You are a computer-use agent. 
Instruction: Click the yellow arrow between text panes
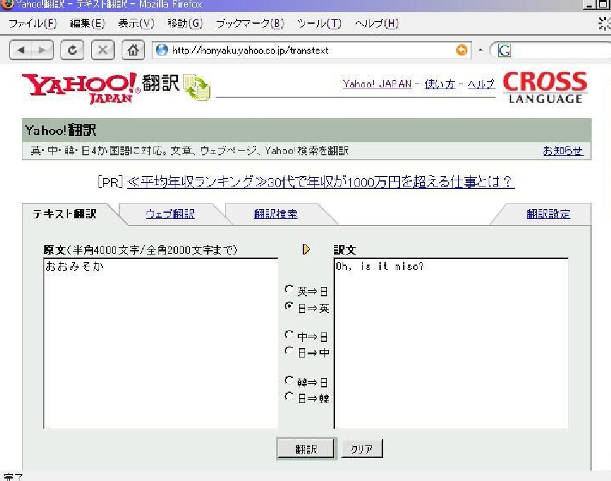(306, 250)
